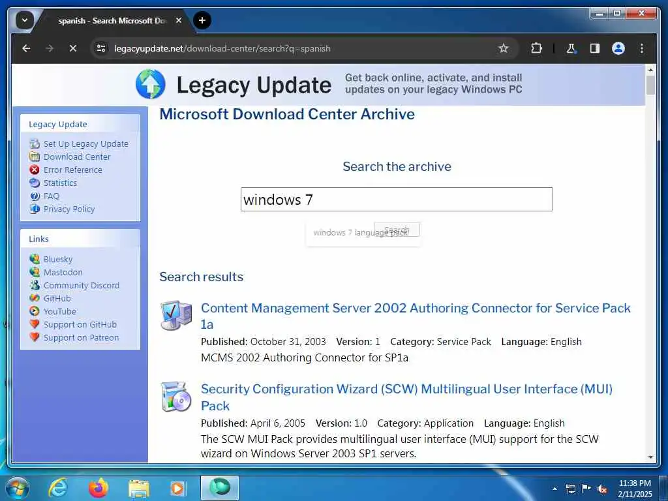Open the Chrome Labs flask icon

point(571,48)
